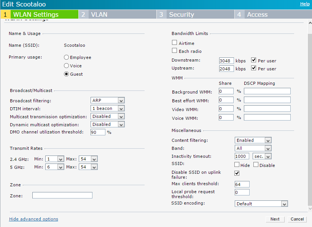Click the vertical scrollbar thumb
The width and height of the screenshot is (312, 227).
coord(310,120)
